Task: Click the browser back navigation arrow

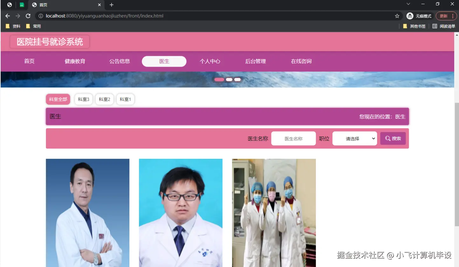Action: (x=7, y=16)
